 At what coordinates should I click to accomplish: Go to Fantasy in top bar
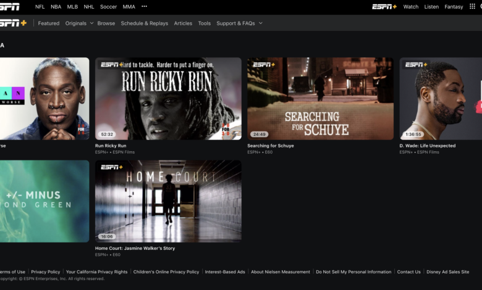point(454,7)
